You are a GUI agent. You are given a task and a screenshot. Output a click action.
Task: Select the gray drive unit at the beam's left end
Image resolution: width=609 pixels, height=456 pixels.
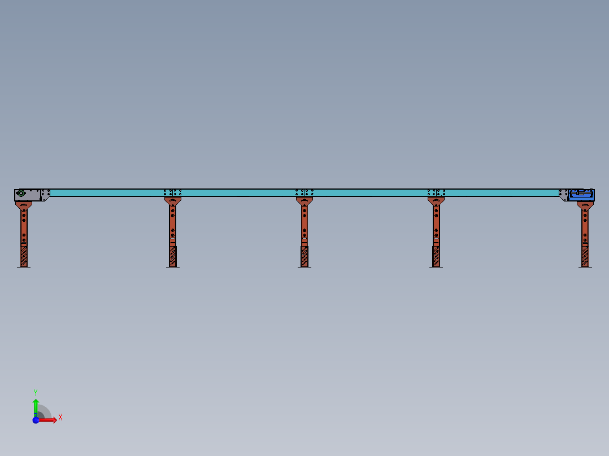point(28,195)
